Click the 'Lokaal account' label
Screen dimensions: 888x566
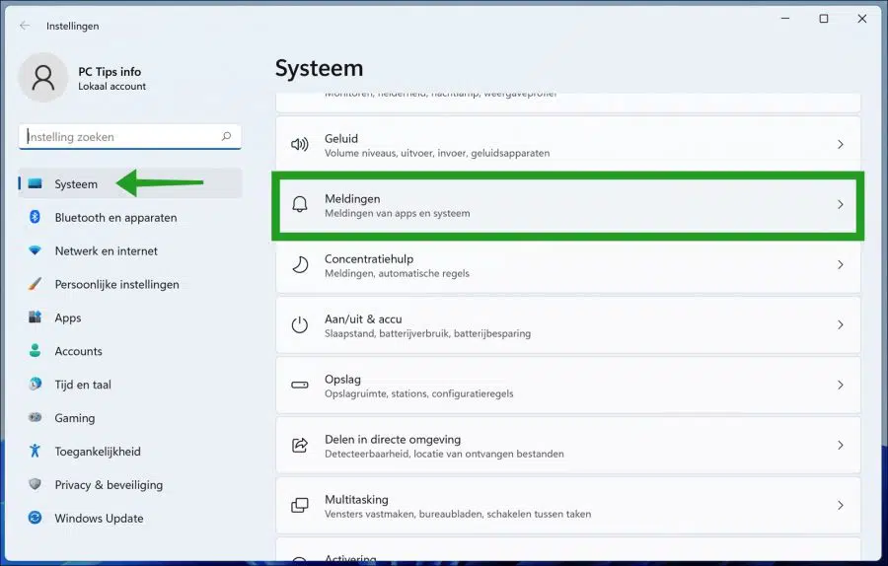[111, 86]
